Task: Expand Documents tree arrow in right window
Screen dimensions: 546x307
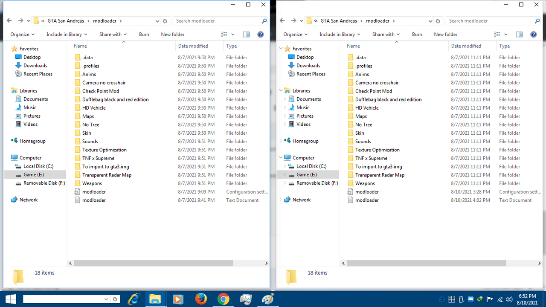Action: pyautogui.click(x=285, y=99)
